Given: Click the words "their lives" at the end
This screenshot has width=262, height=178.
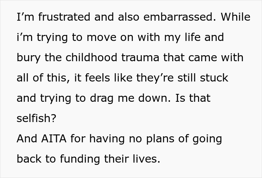Looking at the screenshot, I should tap(132, 159).
